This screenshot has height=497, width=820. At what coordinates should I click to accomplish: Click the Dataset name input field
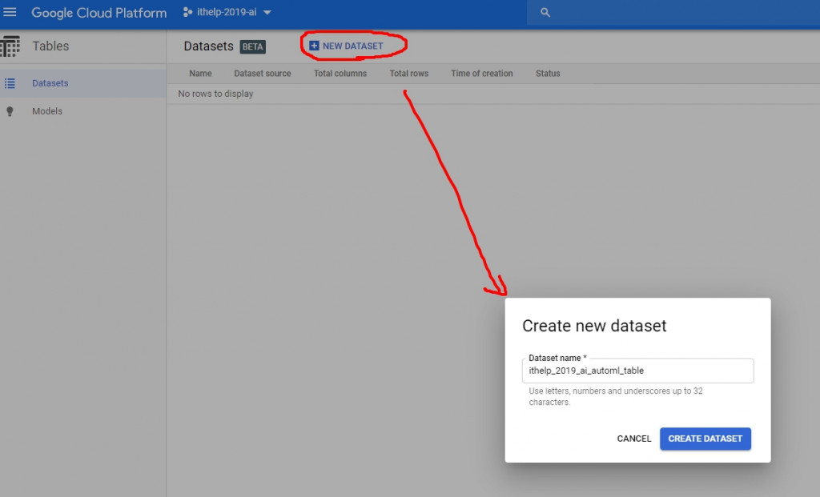pos(637,371)
